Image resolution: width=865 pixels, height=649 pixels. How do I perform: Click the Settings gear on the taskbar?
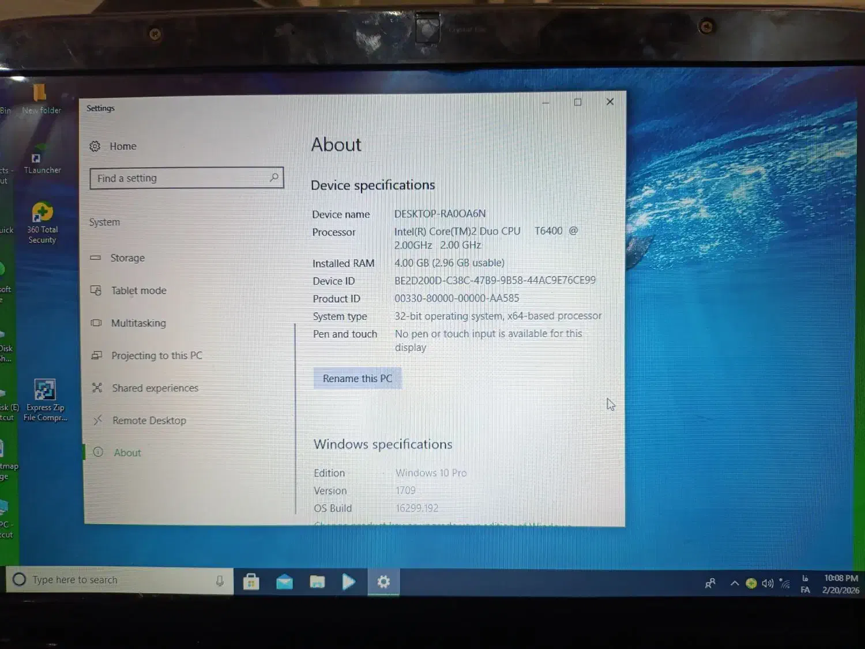click(383, 582)
